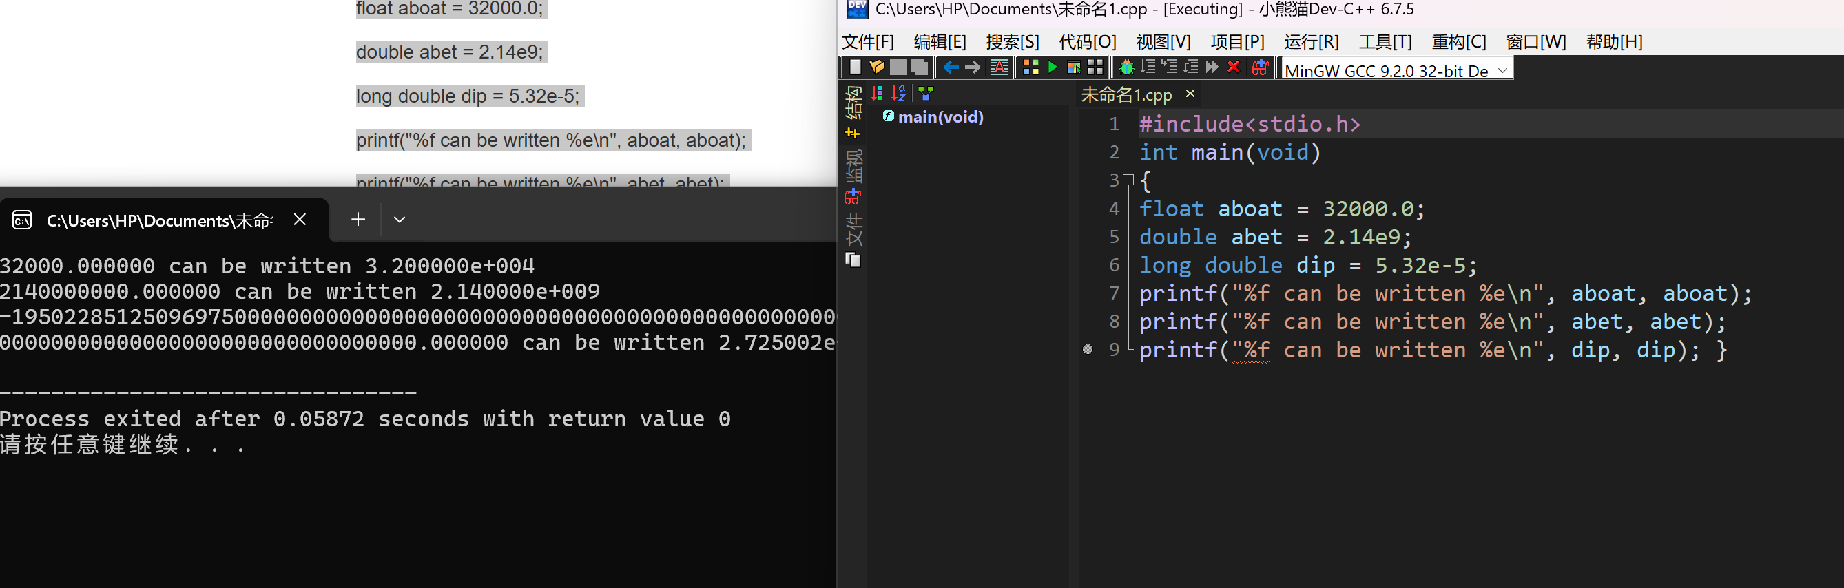Click the 'Process exited after' terminal line

[x=365, y=419]
